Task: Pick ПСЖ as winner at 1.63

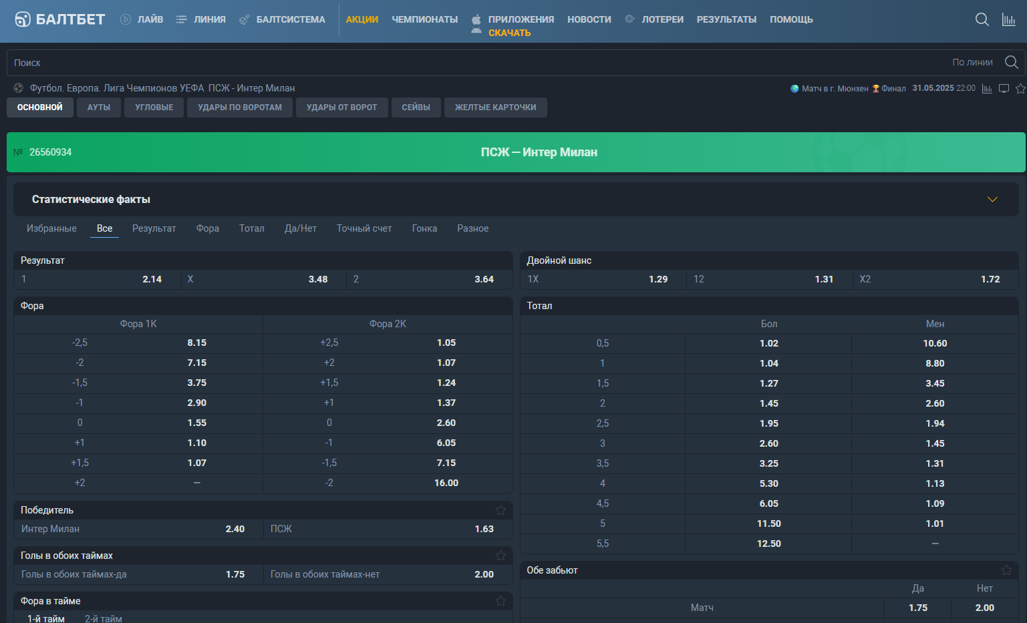Action: coord(388,529)
